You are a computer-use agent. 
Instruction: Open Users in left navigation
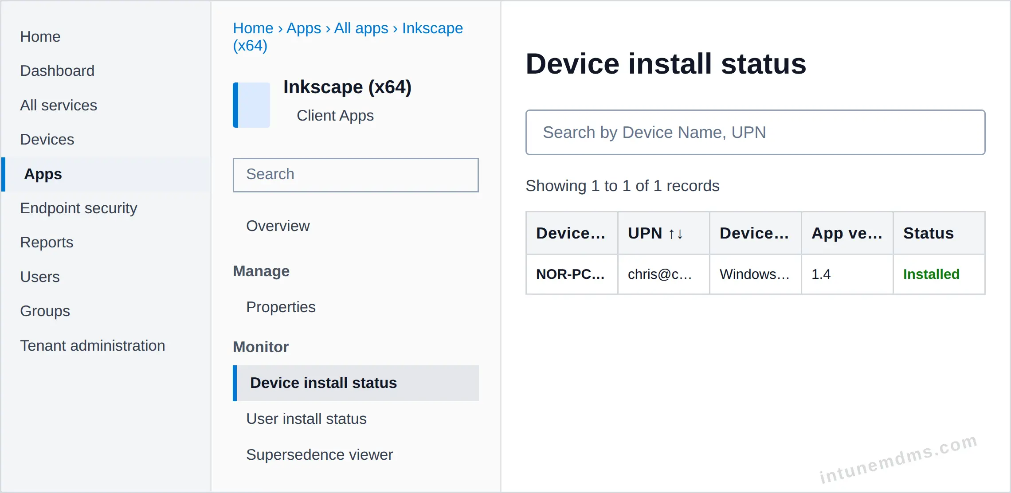click(x=40, y=277)
